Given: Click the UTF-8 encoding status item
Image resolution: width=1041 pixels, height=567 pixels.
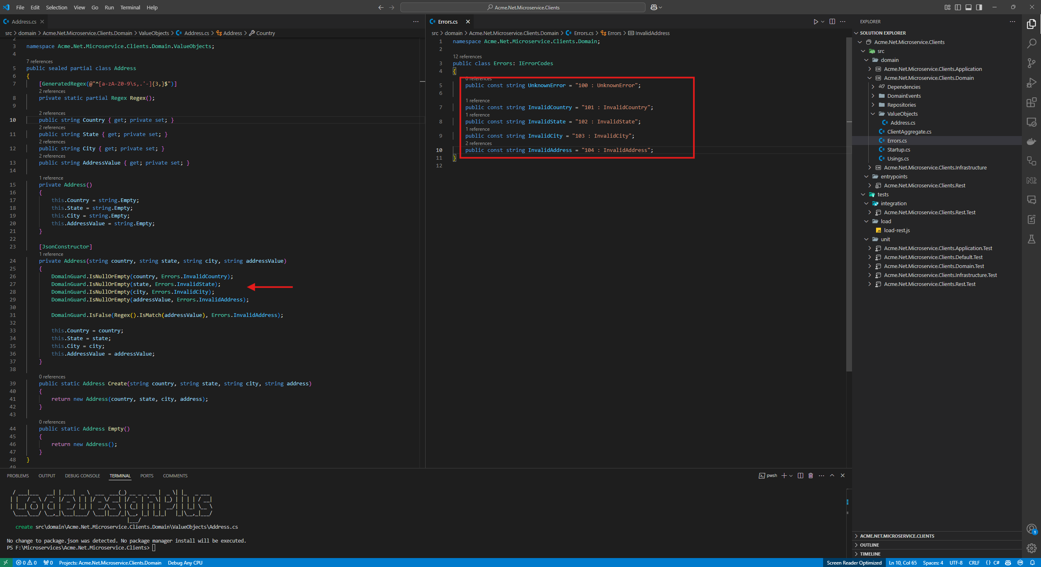Looking at the screenshot, I should point(956,563).
